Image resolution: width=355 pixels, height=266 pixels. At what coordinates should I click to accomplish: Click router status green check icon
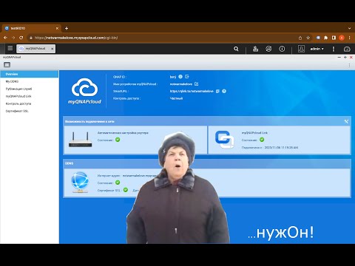click(x=118, y=140)
